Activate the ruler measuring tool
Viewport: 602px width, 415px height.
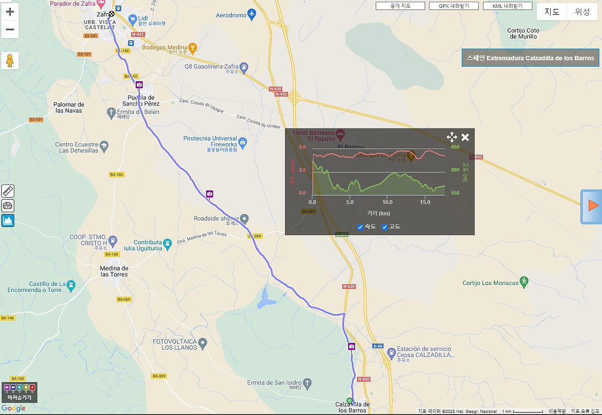[x=8, y=191]
